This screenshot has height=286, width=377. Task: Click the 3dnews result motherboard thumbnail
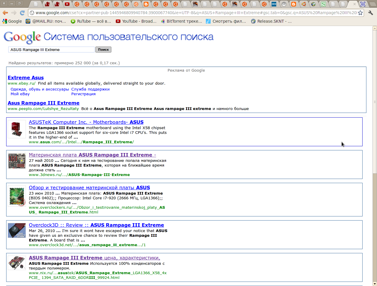pos(17,161)
